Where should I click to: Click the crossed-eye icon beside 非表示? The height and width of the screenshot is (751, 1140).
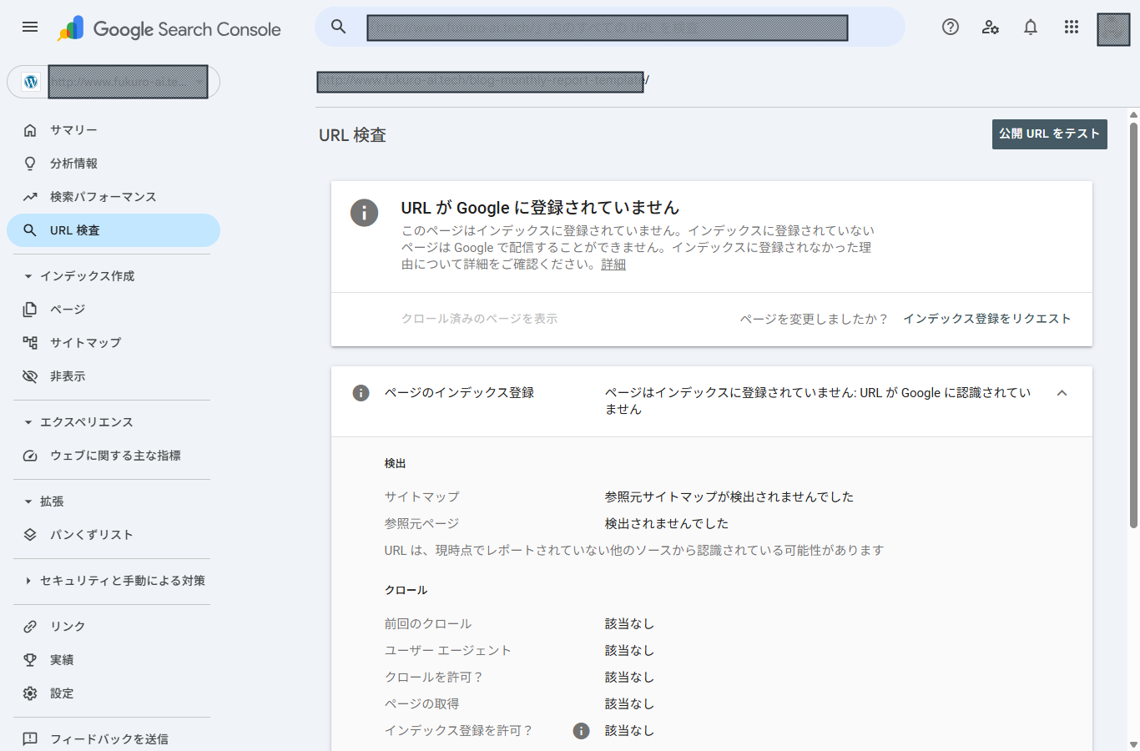(x=30, y=376)
